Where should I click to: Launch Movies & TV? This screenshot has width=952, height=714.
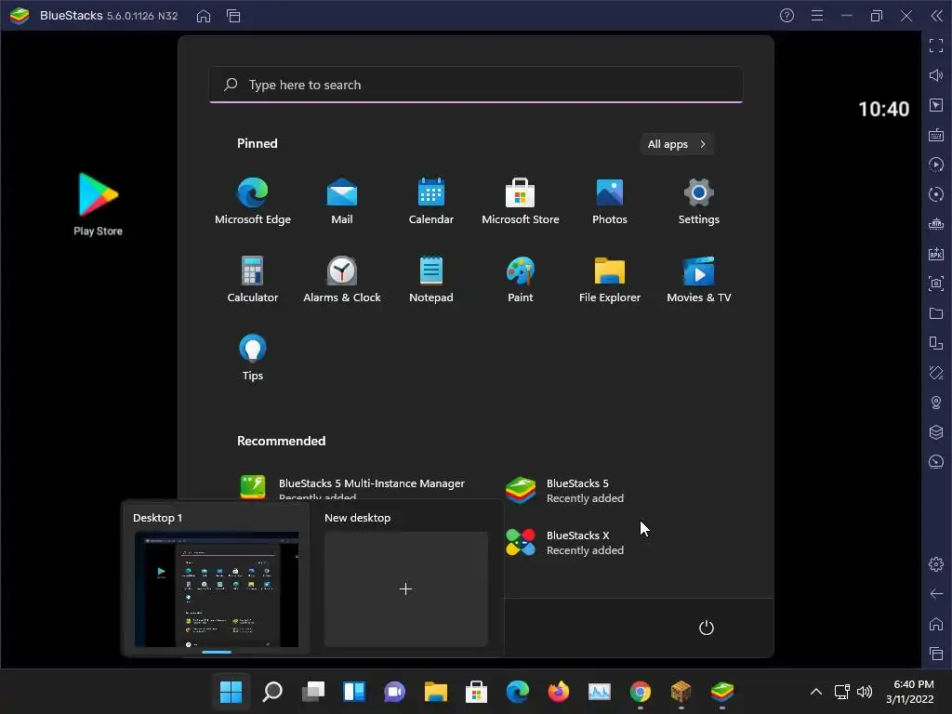point(699,279)
